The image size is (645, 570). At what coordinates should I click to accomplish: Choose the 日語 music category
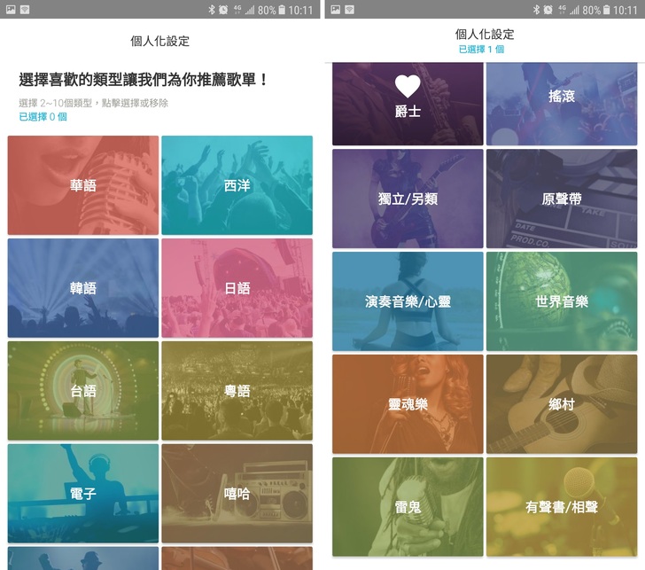(x=237, y=288)
